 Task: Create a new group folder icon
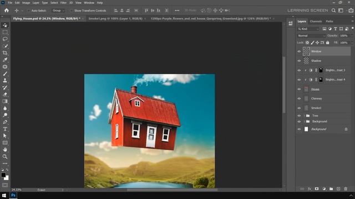pos(331,189)
